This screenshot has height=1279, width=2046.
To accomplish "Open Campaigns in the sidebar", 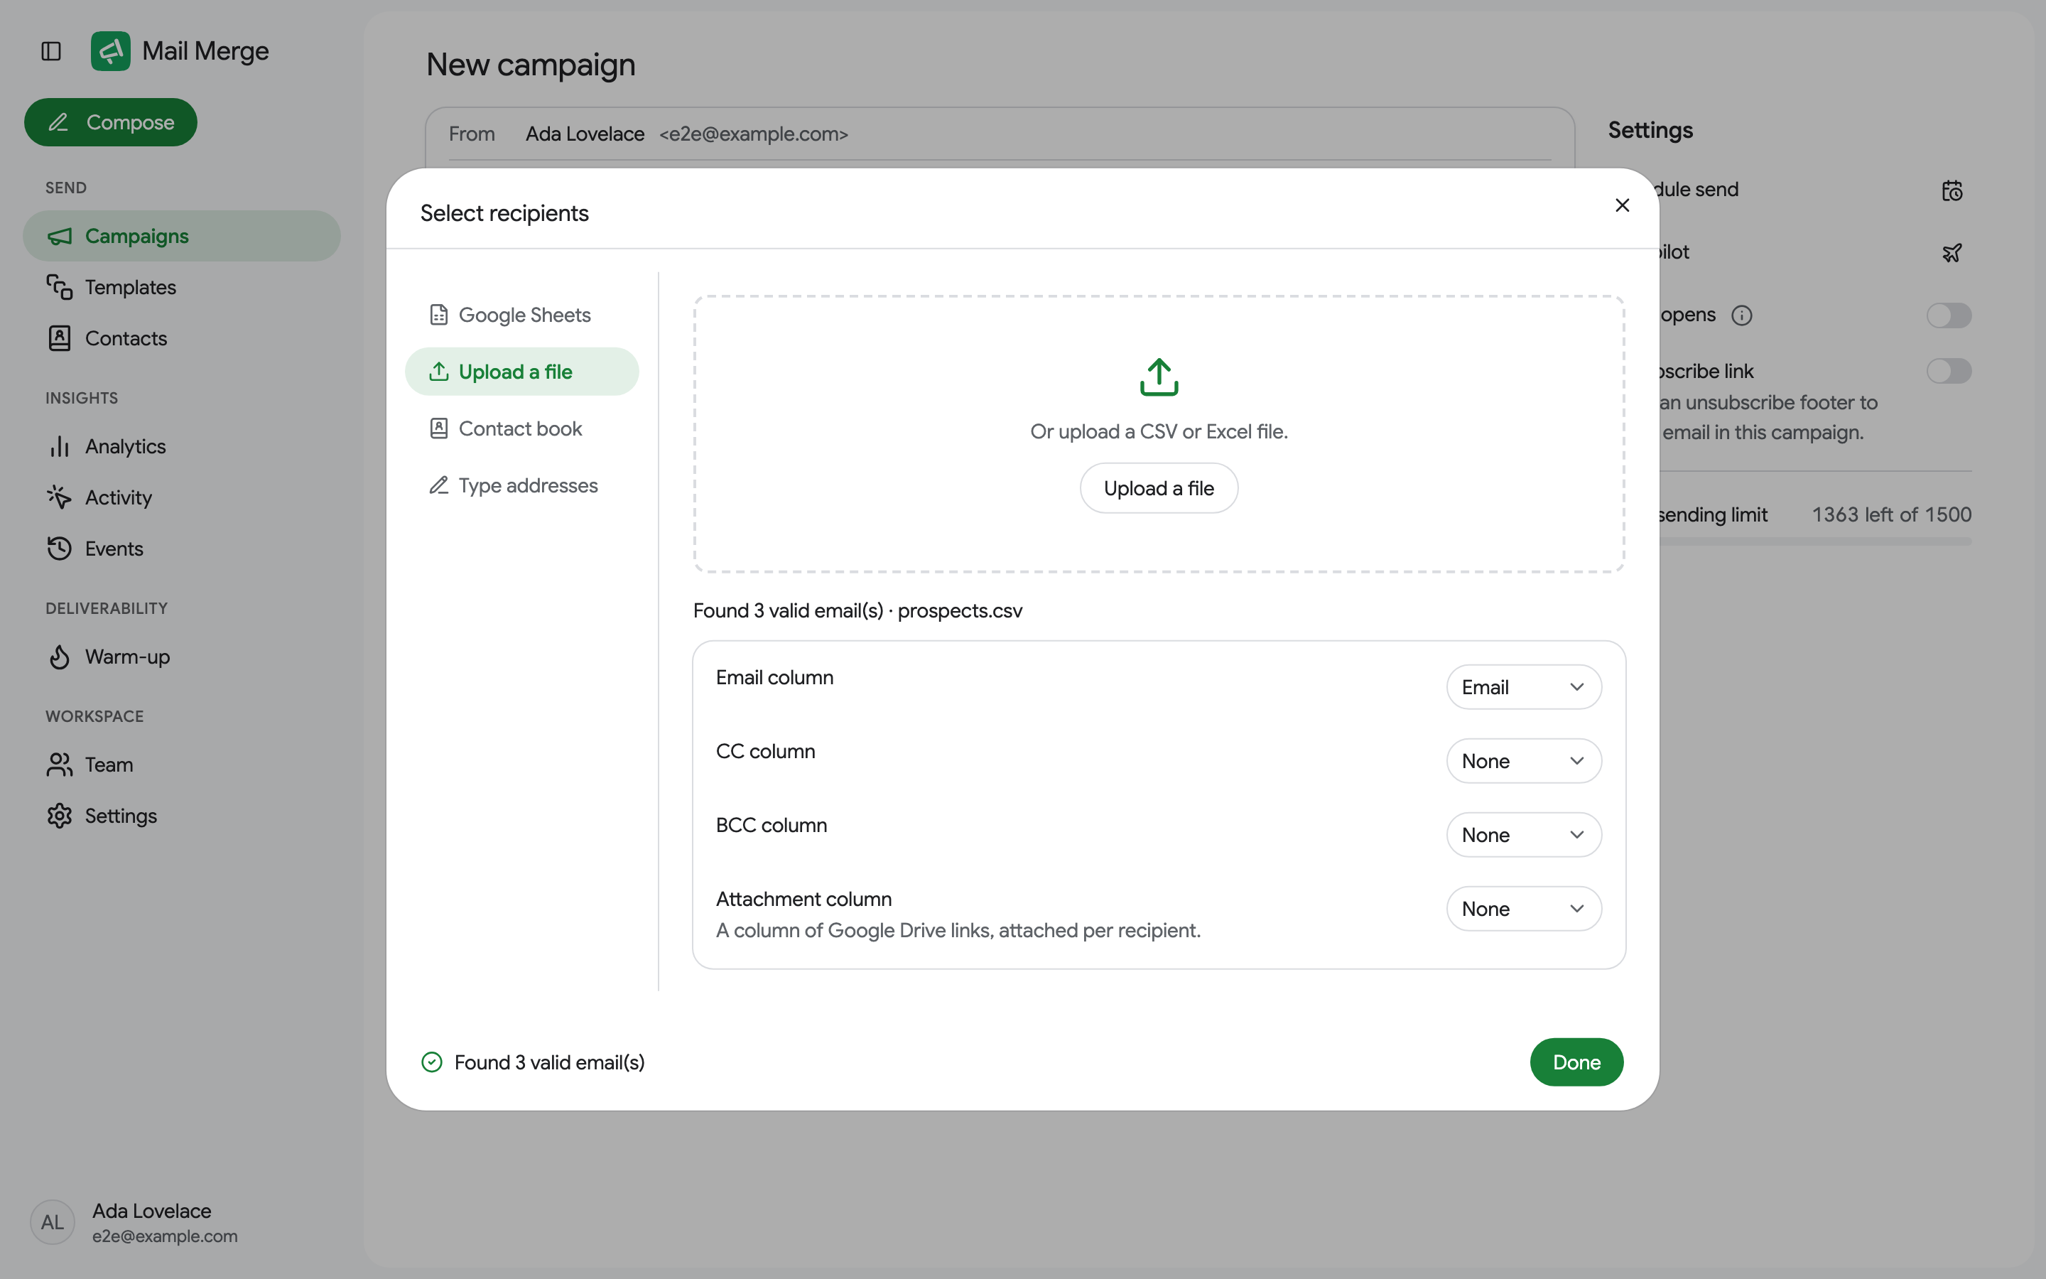I will [x=182, y=236].
